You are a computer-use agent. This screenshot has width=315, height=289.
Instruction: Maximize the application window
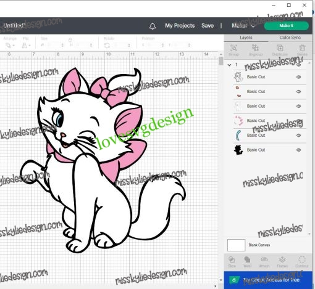tap(289, 5)
